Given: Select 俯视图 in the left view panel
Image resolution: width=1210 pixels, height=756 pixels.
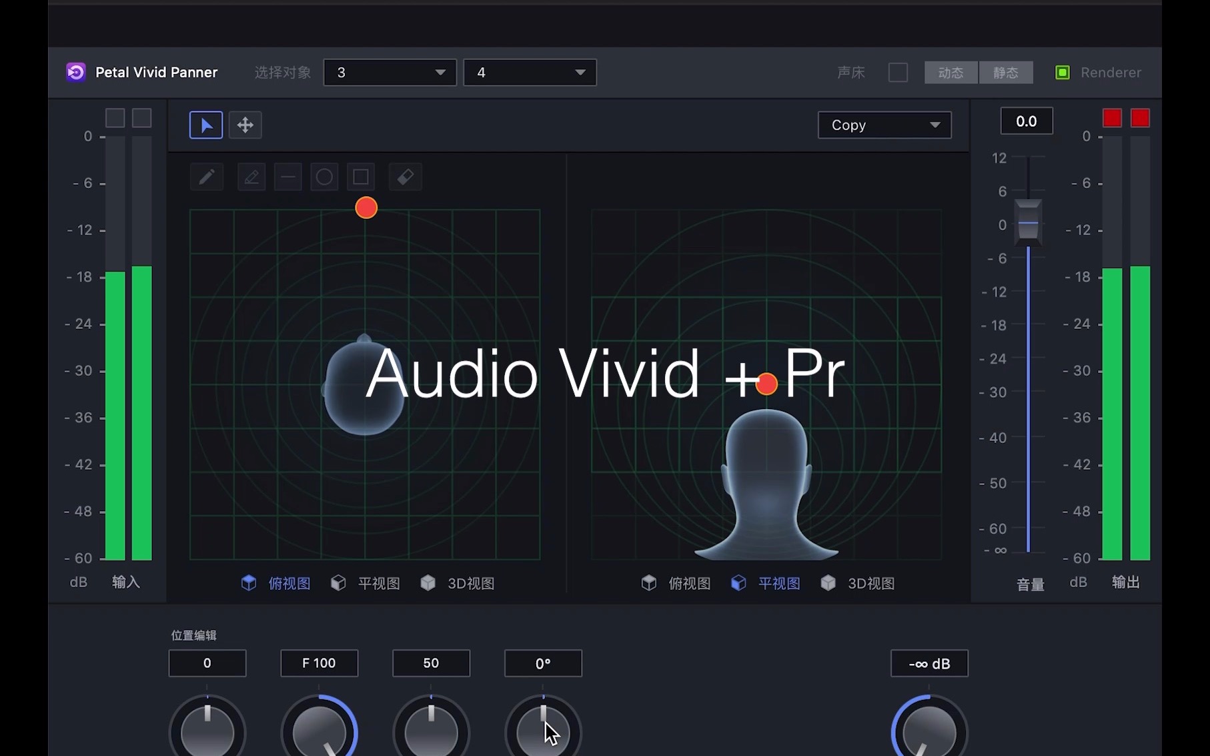Looking at the screenshot, I should pos(276,583).
